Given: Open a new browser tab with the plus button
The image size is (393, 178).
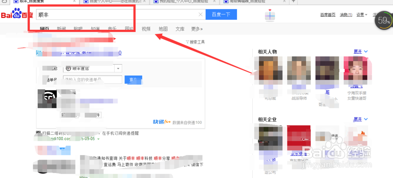Looking at the screenshot, I should coord(294,1).
